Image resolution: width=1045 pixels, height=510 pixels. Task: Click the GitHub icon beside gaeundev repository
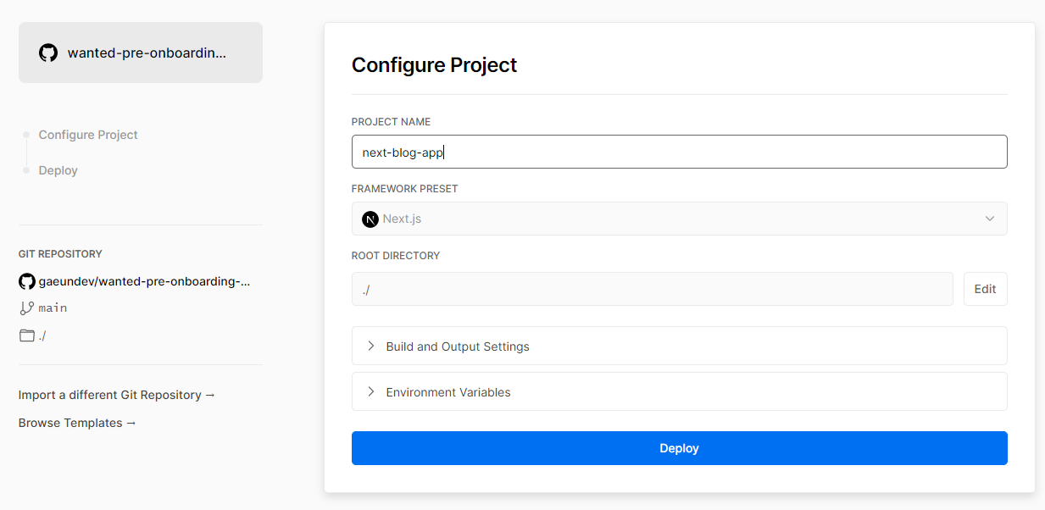tap(27, 281)
